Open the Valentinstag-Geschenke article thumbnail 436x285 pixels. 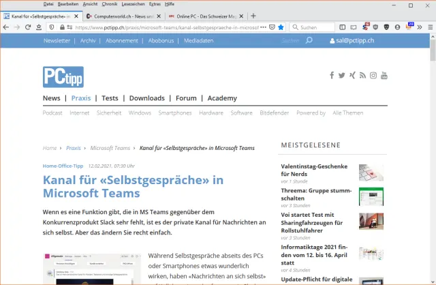click(x=371, y=172)
